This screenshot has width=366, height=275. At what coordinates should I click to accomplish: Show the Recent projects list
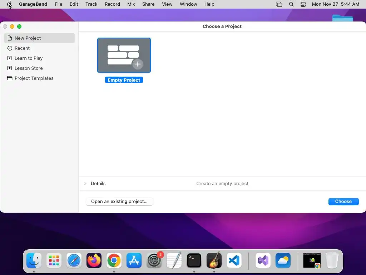(x=39, y=48)
